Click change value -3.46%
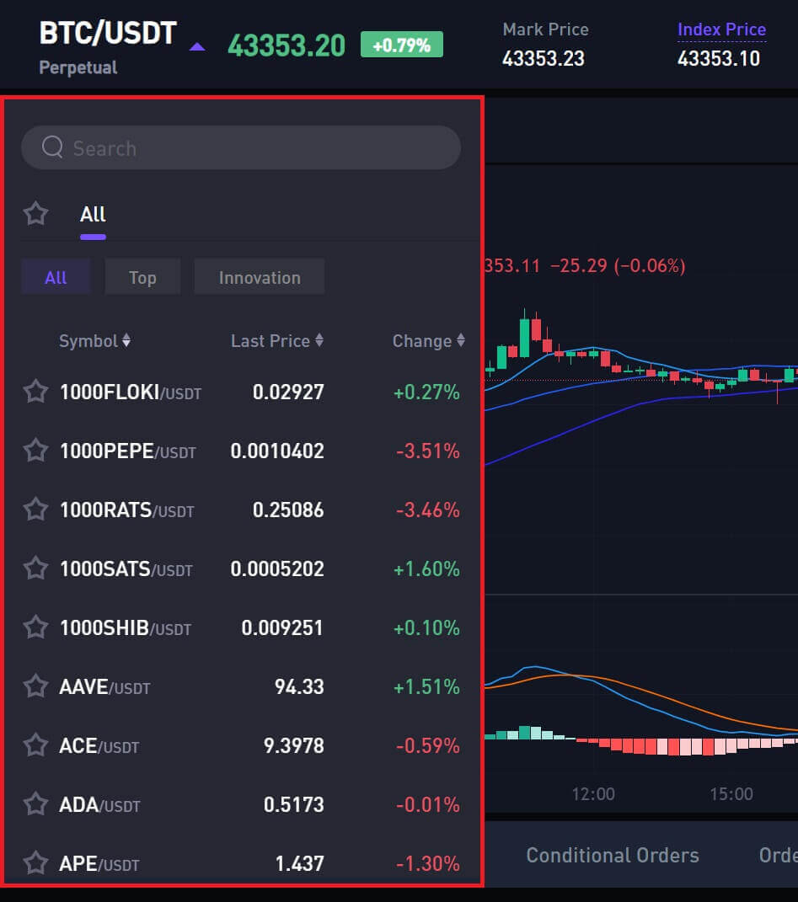The width and height of the screenshot is (798, 902). point(428,510)
